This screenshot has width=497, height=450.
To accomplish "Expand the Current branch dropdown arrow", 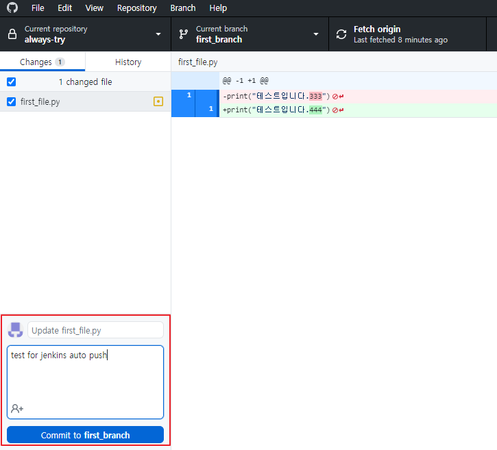I will click(x=316, y=34).
